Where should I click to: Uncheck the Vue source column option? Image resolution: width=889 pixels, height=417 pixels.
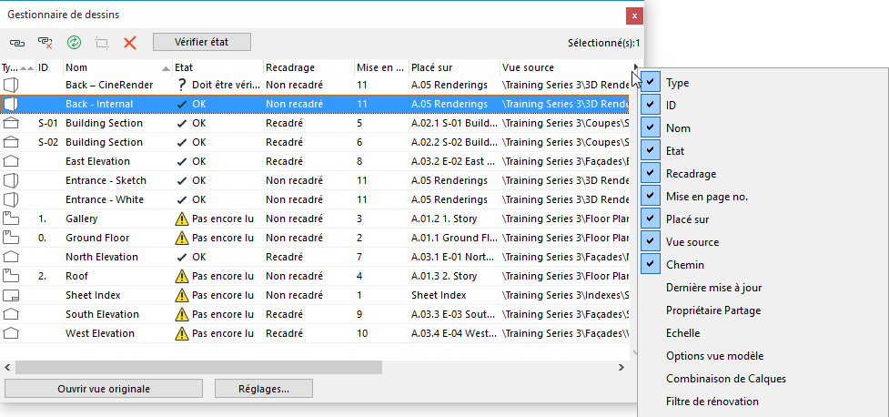click(651, 241)
